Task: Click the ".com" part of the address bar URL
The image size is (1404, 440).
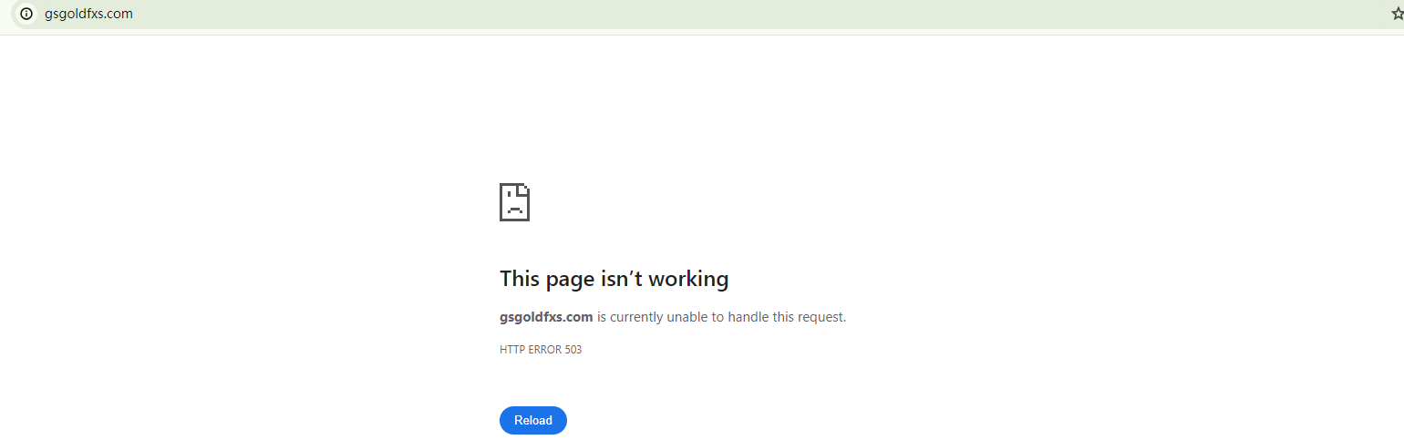Action: (119, 14)
